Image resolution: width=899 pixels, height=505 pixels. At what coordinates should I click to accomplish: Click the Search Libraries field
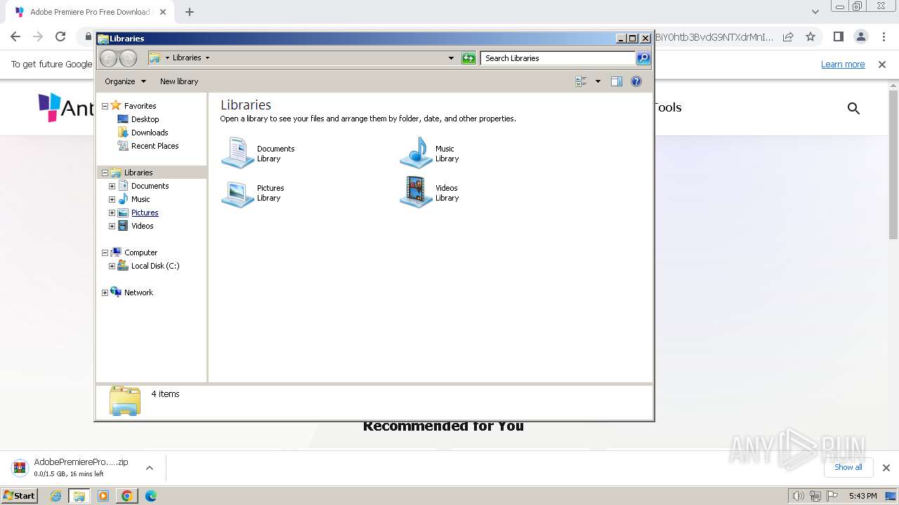pos(558,58)
